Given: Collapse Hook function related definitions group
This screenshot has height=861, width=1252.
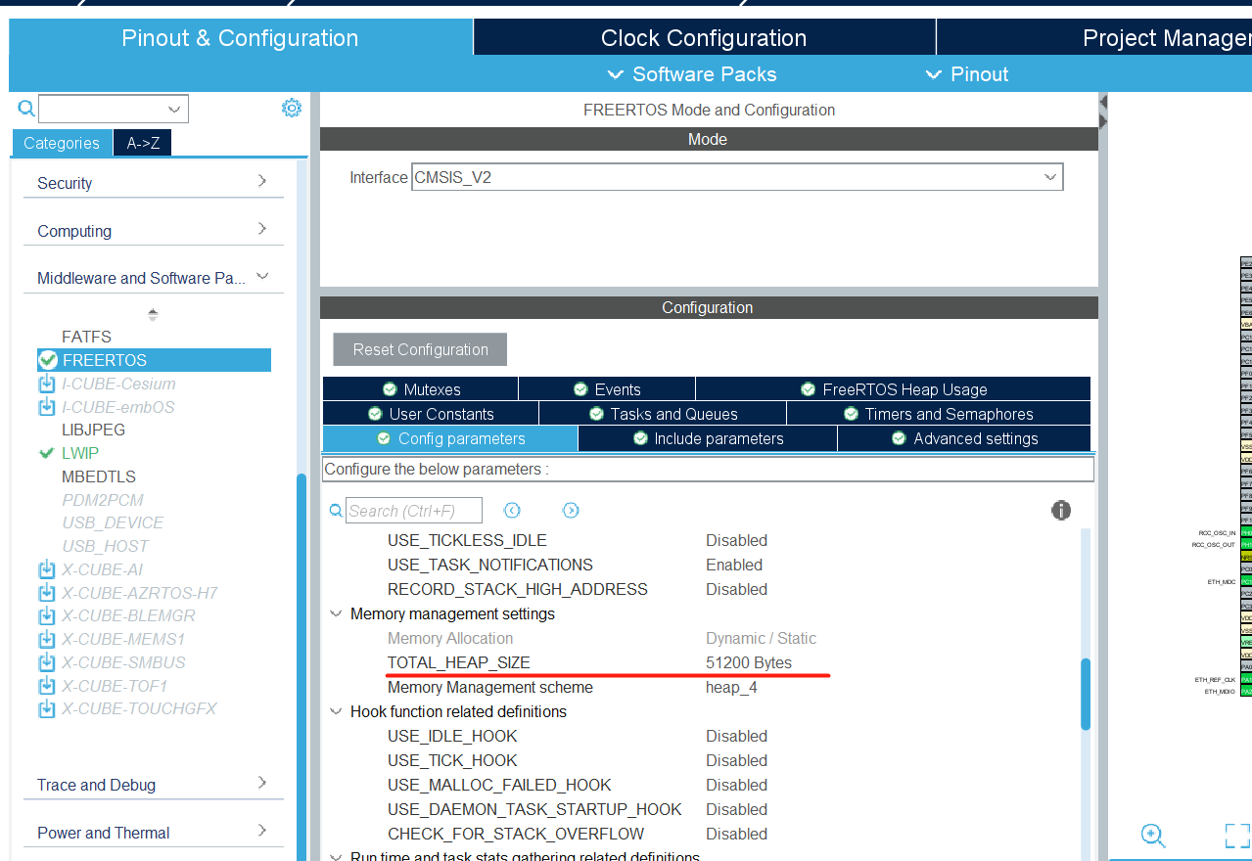Looking at the screenshot, I should click(x=336, y=711).
